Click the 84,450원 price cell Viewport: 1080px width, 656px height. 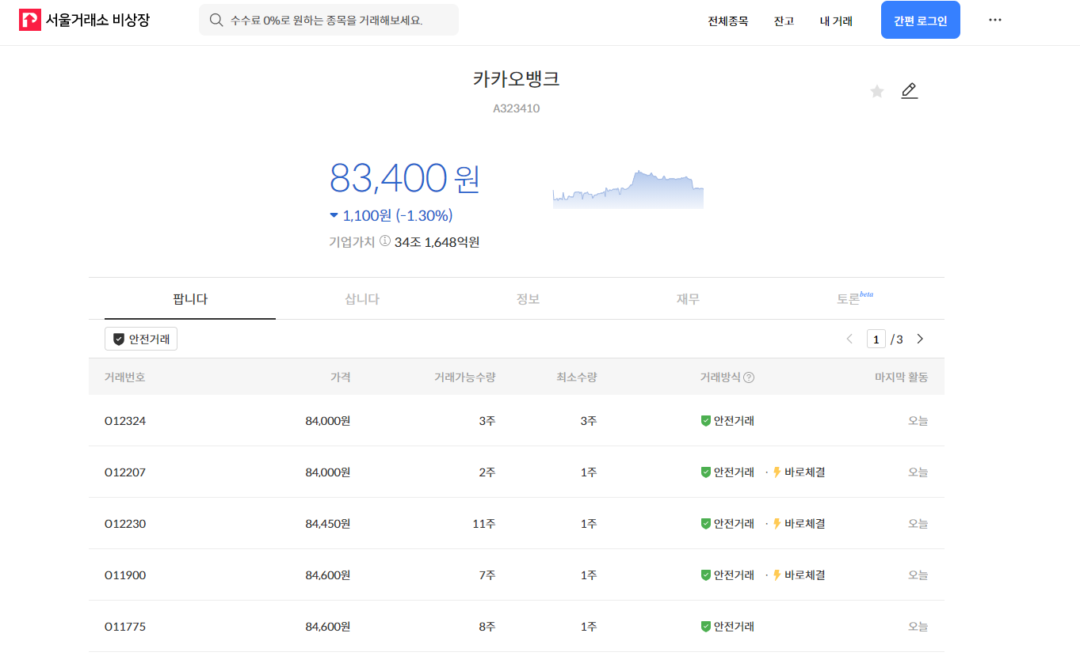point(327,524)
